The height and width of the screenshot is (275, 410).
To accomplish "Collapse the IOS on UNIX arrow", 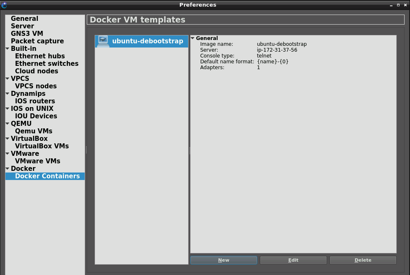I will click(8, 108).
